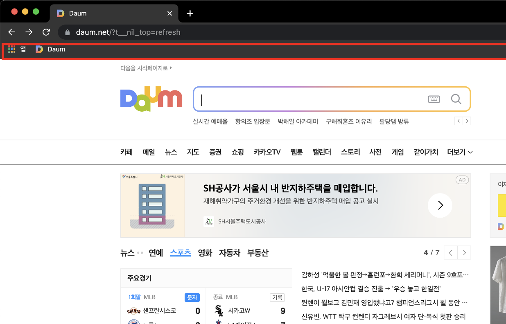Open 뉴스 in the service menu
The image size is (506, 324).
click(171, 152)
